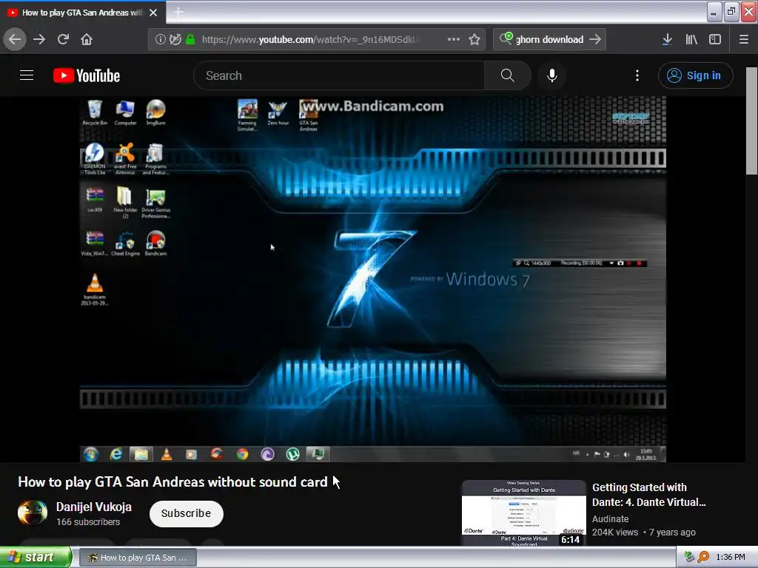Open the browser home page
The width and height of the screenshot is (758, 568).
(87, 39)
